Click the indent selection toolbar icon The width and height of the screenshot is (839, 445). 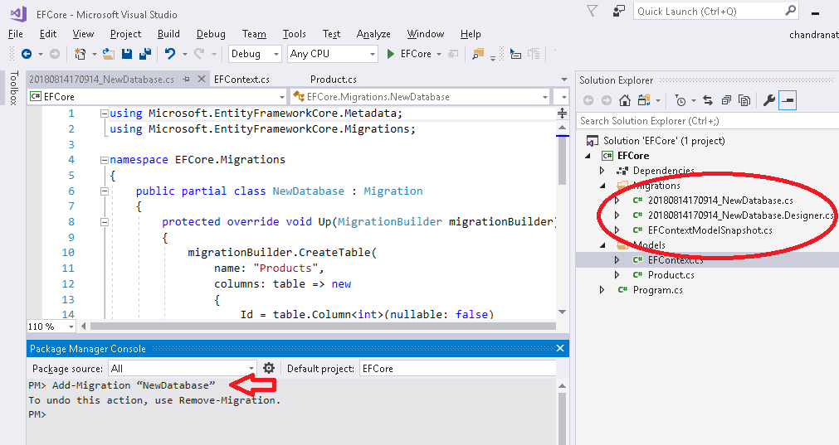pos(516,53)
